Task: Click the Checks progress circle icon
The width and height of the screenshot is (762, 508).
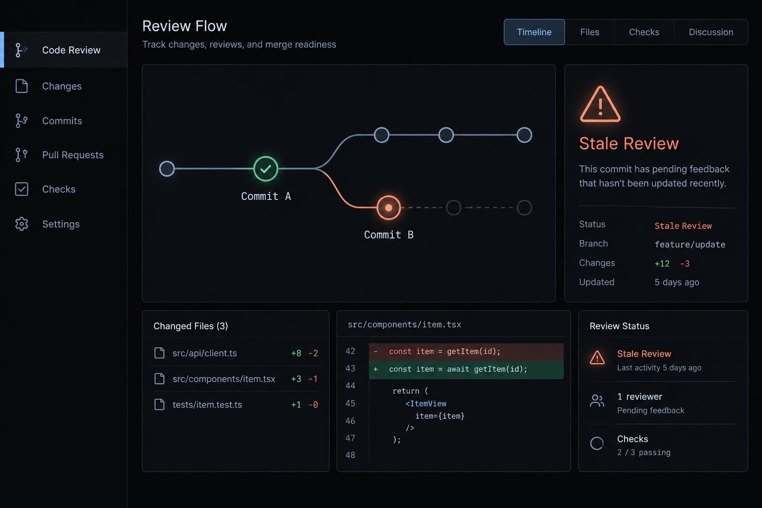Action: (x=597, y=444)
